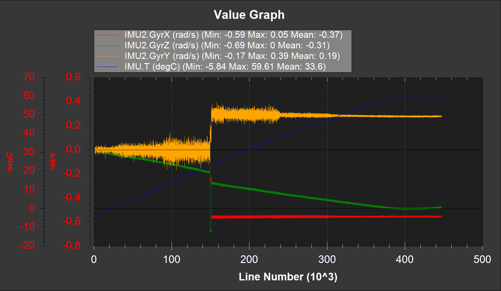Click the 200 label on x-axis
This screenshot has width=501, height=291.
pyautogui.click(x=249, y=259)
